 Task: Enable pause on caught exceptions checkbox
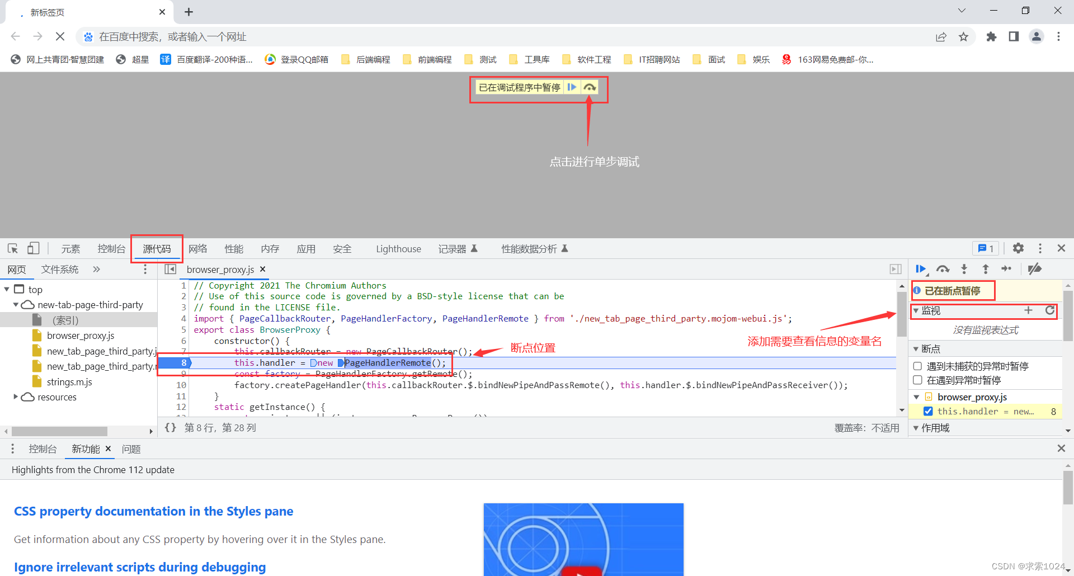coord(917,380)
